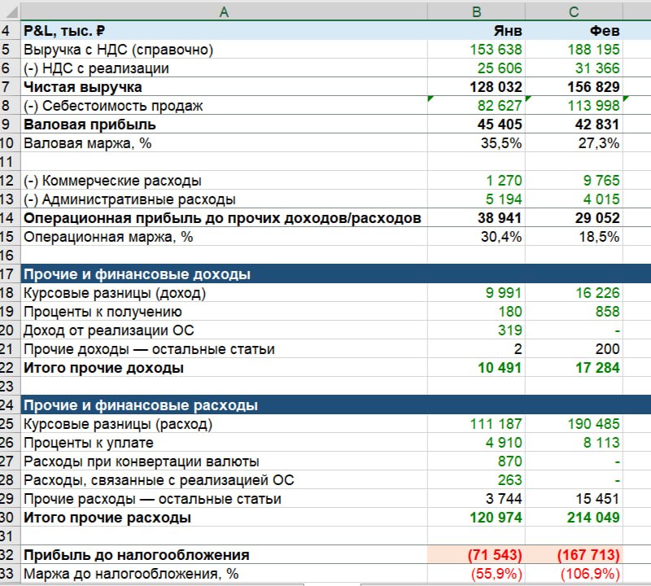Click the select-all corner triangle
Image resolution: width=651 pixels, height=586 pixels.
pyautogui.click(x=10, y=11)
